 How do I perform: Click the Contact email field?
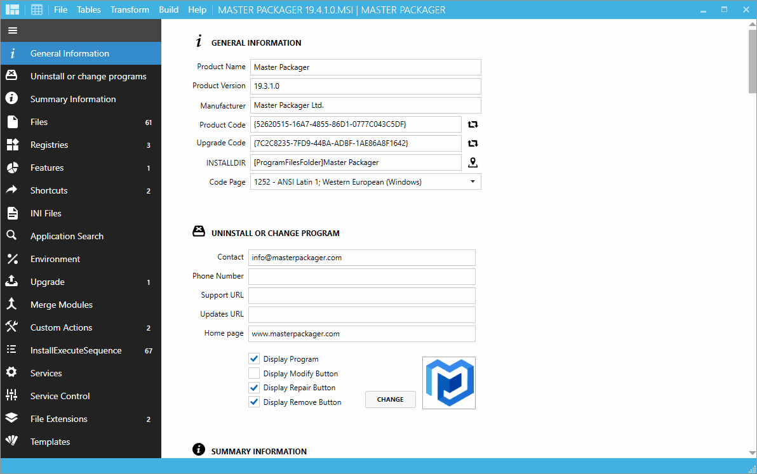pyautogui.click(x=361, y=258)
